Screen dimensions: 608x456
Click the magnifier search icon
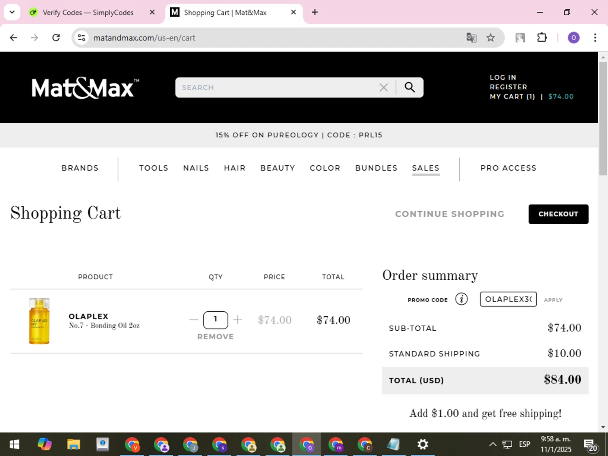(409, 88)
